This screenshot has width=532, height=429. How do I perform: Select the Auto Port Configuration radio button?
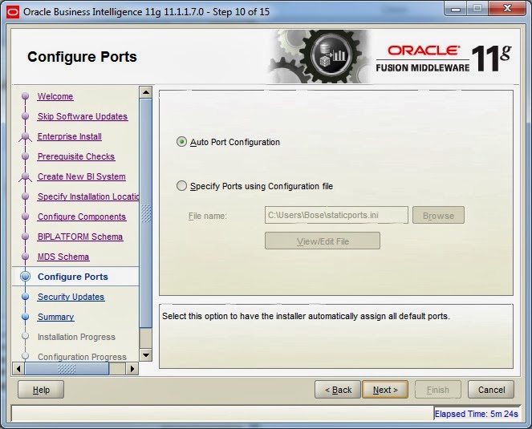click(181, 142)
